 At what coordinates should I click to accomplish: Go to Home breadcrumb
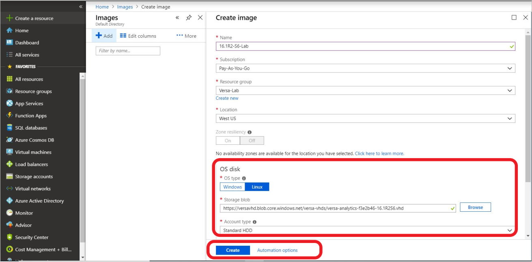(102, 7)
